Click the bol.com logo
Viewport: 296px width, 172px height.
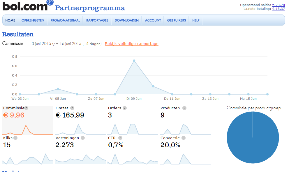pyautogui.click(x=28, y=6)
